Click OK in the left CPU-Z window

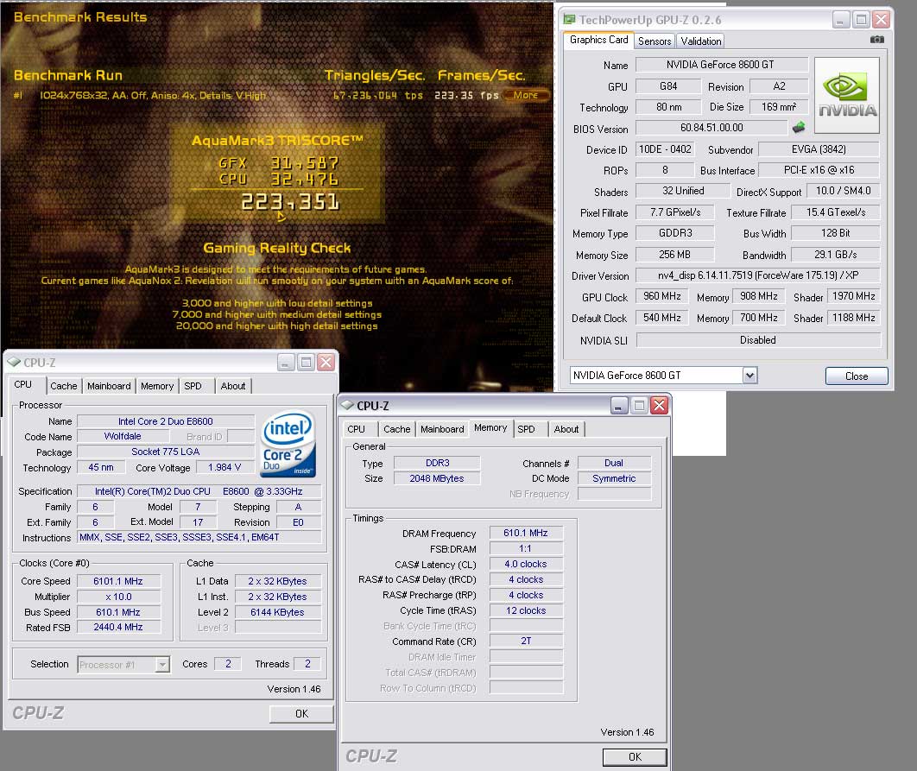(301, 714)
